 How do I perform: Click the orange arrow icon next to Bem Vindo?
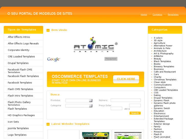click(x=48, y=30)
